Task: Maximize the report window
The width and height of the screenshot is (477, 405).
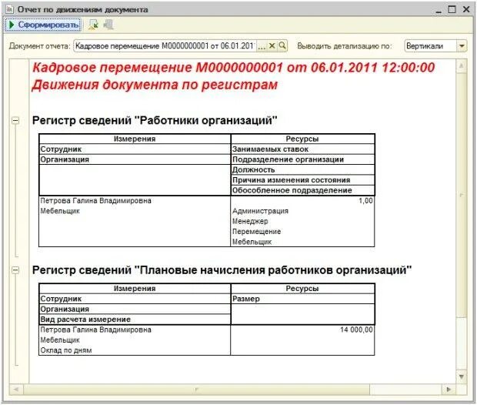Action: click(452, 9)
